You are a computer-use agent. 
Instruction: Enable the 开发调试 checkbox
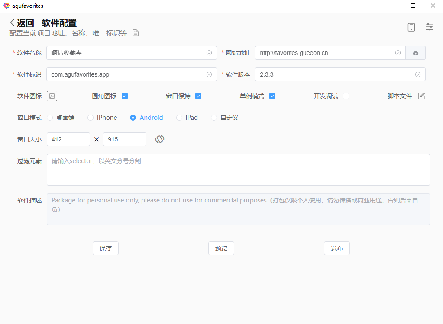click(x=346, y=96)
